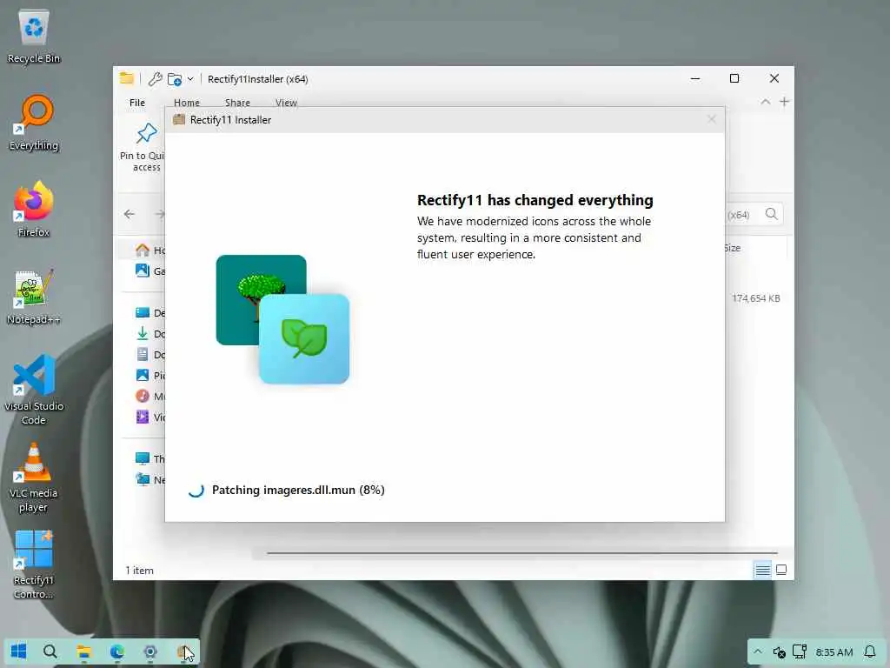Open the network status tray icon
The image size is (890, 668).
coord(800,651)
